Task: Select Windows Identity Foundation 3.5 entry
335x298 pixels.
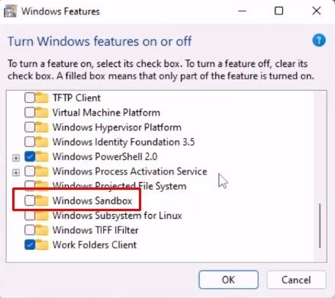Action: [124, 142]
